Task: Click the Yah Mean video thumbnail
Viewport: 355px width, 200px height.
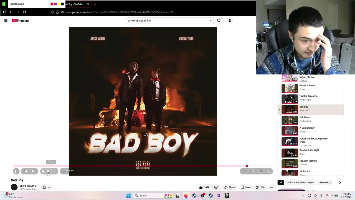Action: pyautogui.click(x=290, y=120)
